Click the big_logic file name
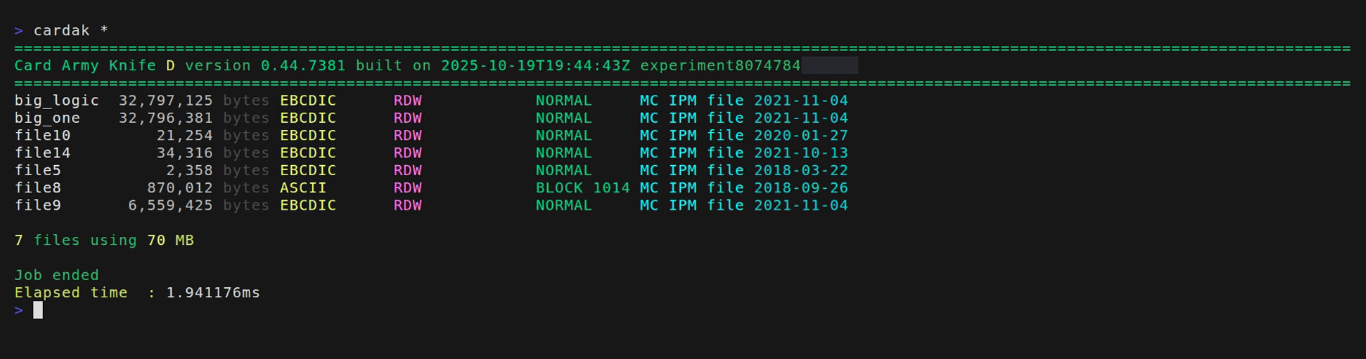The width and height of the screenshot is (1366, 359). point(57,101)
